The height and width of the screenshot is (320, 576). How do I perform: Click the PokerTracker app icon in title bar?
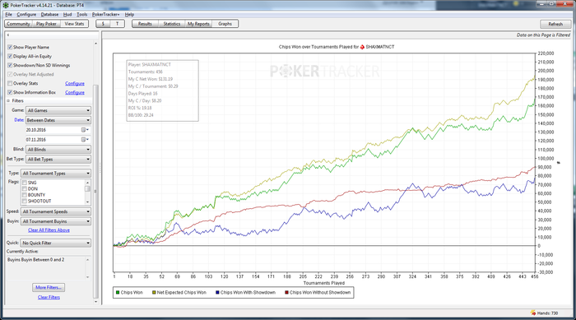tap(6, 5)
